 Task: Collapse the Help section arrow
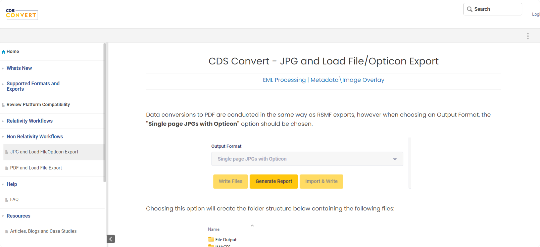pos(3,184)
